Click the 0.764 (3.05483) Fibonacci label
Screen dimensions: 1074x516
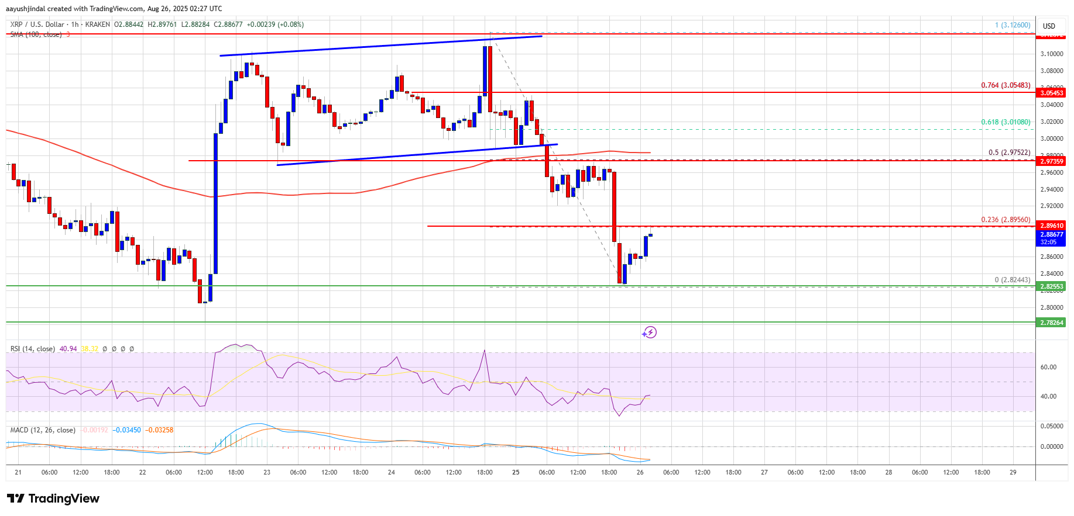coord(1006,85)
